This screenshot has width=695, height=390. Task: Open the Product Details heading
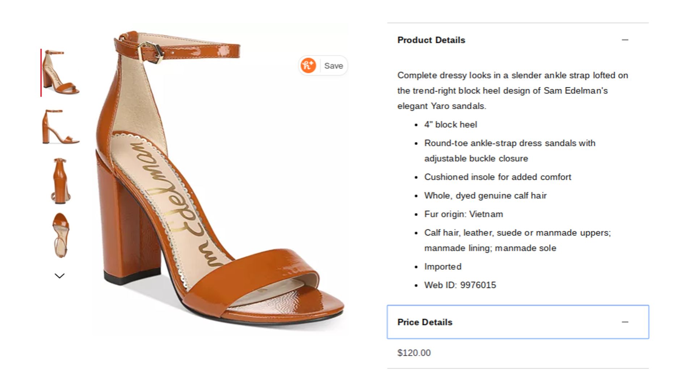click(431, 40)
